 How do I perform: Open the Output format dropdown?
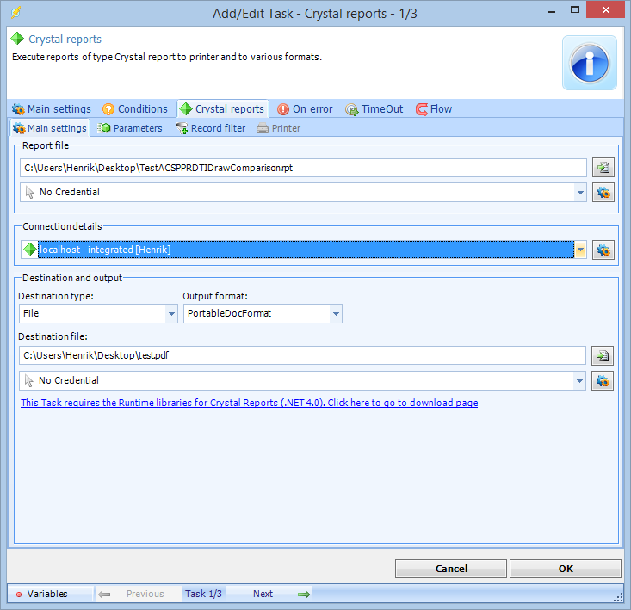(x=335, y=314)
